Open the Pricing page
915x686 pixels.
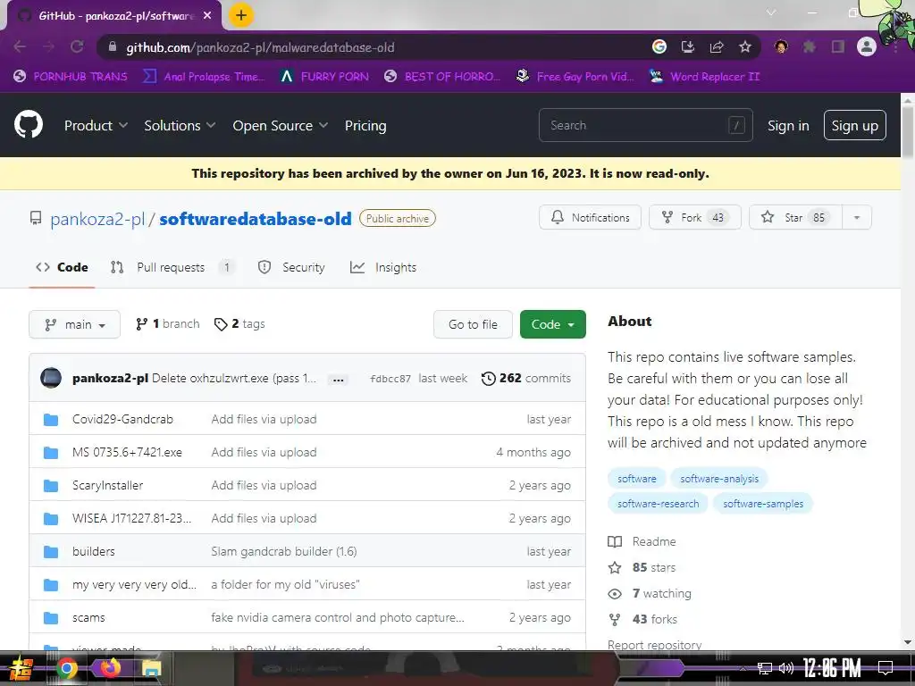[365, 125]
